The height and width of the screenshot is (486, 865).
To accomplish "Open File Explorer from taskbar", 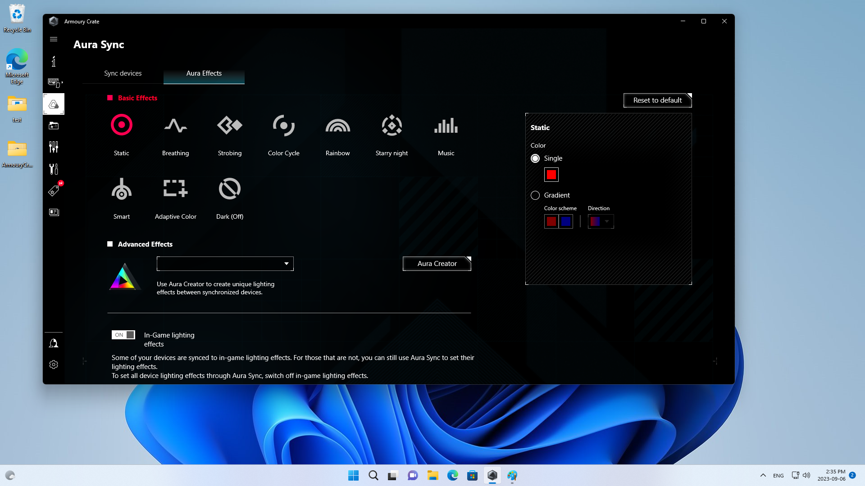I will tap(433, 475).
